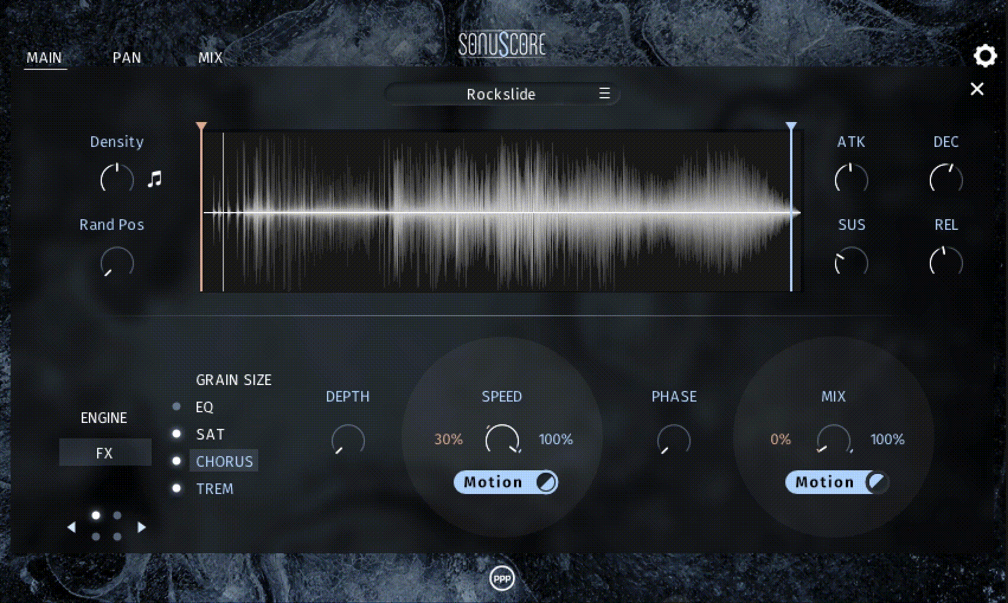1008x603 pixels.
Task: Toggle the Speed Motion switch
Action: coord(506,482)
